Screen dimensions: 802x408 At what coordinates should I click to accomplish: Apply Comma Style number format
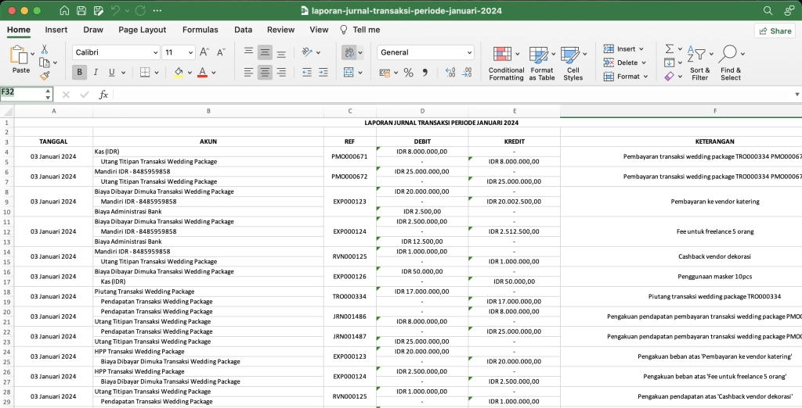tap(424, 73)
